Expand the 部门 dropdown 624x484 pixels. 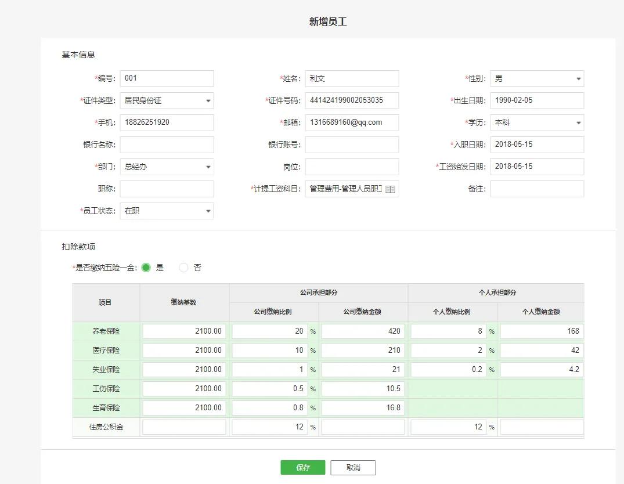207,167
